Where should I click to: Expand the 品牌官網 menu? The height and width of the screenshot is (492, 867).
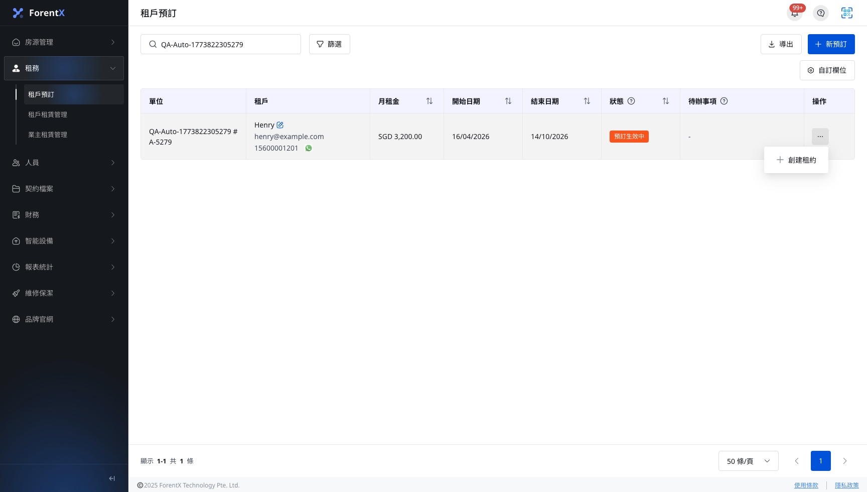coord(64,319)
